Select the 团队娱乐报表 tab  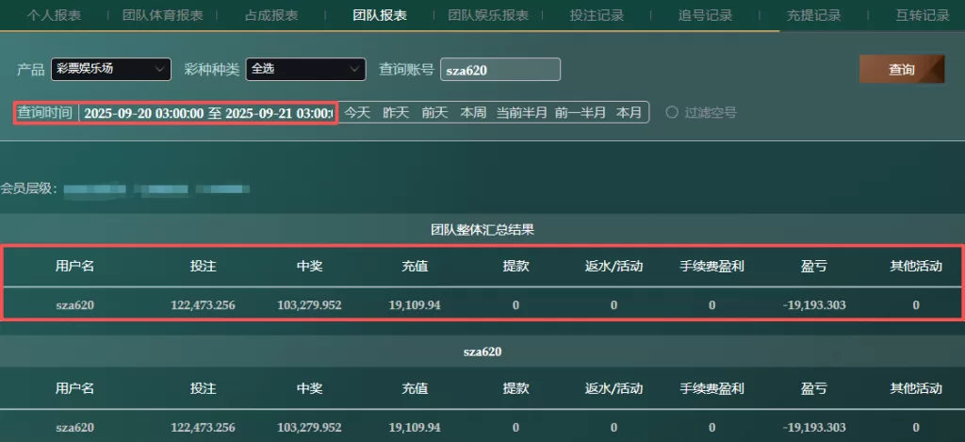click(487, 15)
